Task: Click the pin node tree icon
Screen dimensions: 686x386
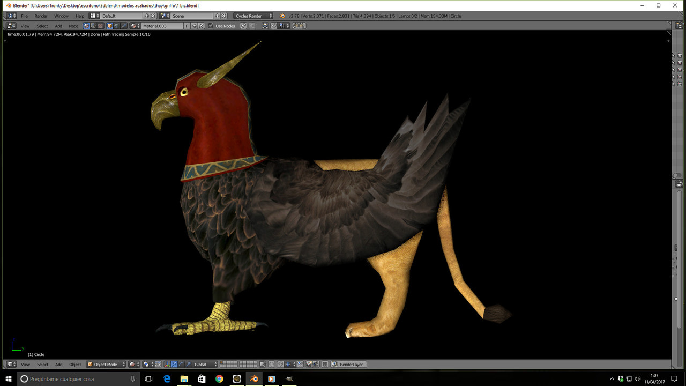Action: point(243,26)
